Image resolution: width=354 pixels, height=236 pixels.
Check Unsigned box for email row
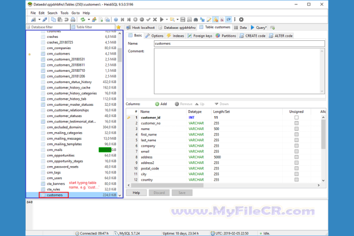tap(296, 151)
